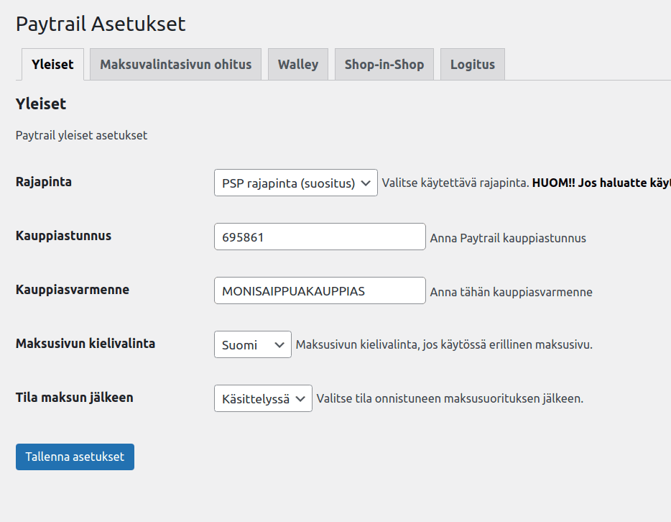Select the Walley tab
Image resolution: width=671 pixels, height=522 pixels.
click(x=297, y=65)
